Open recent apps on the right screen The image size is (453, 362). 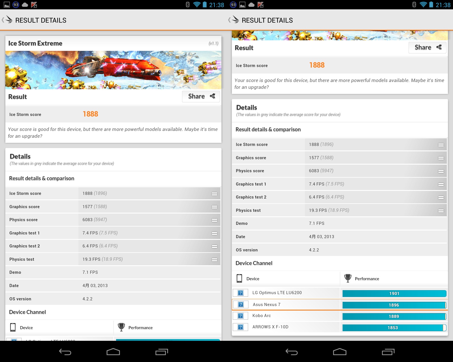(x=388, y=352)
